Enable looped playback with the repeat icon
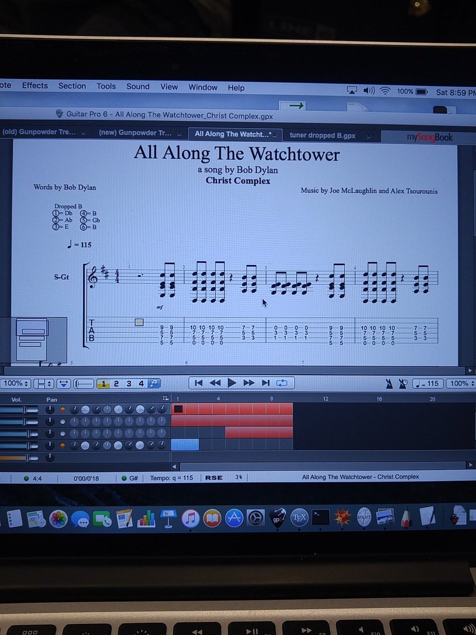 pos(282,384)
